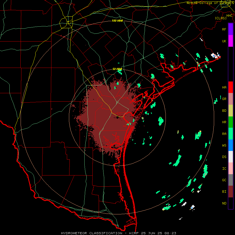235x235 pixels.
Task: Click the HHC product label
Action: pos(230,16)
